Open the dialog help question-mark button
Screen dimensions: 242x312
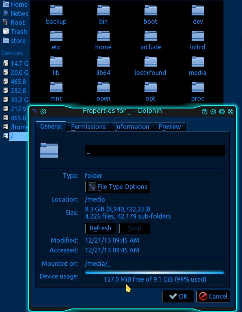(205, 112)
